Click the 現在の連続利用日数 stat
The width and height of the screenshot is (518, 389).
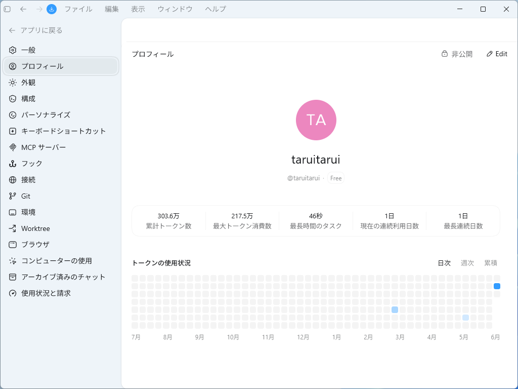pyautogui.click(x=390, y=221)
